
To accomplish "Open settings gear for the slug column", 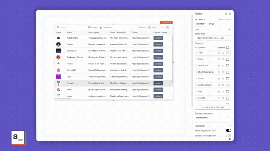I will tap(219, 91).
